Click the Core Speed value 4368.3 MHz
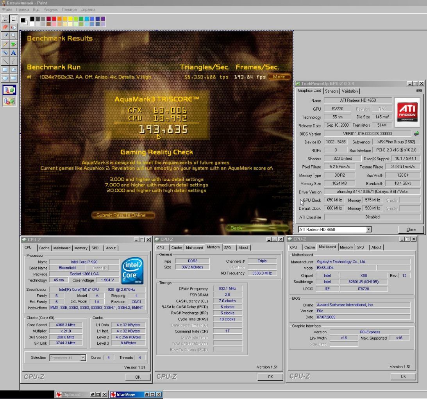Image resolution: width=427 pixels, height=399 pixels. (65, 325)
